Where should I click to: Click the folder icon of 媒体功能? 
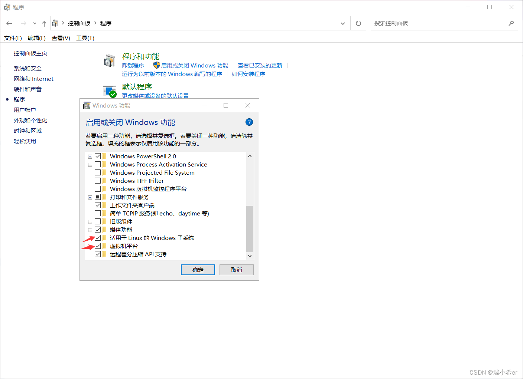click(104, 230)
